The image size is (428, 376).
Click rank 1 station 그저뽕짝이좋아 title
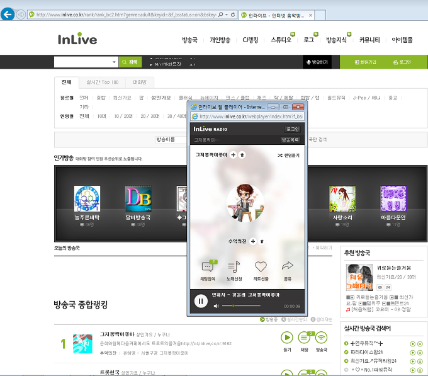pyautogui.click(x=117, y=334)
